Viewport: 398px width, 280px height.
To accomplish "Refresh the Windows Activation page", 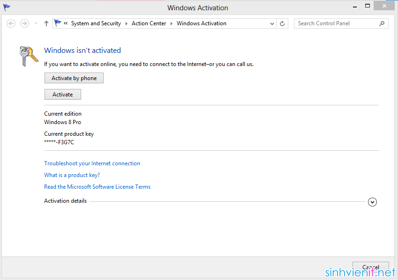I will click(282, 23).
